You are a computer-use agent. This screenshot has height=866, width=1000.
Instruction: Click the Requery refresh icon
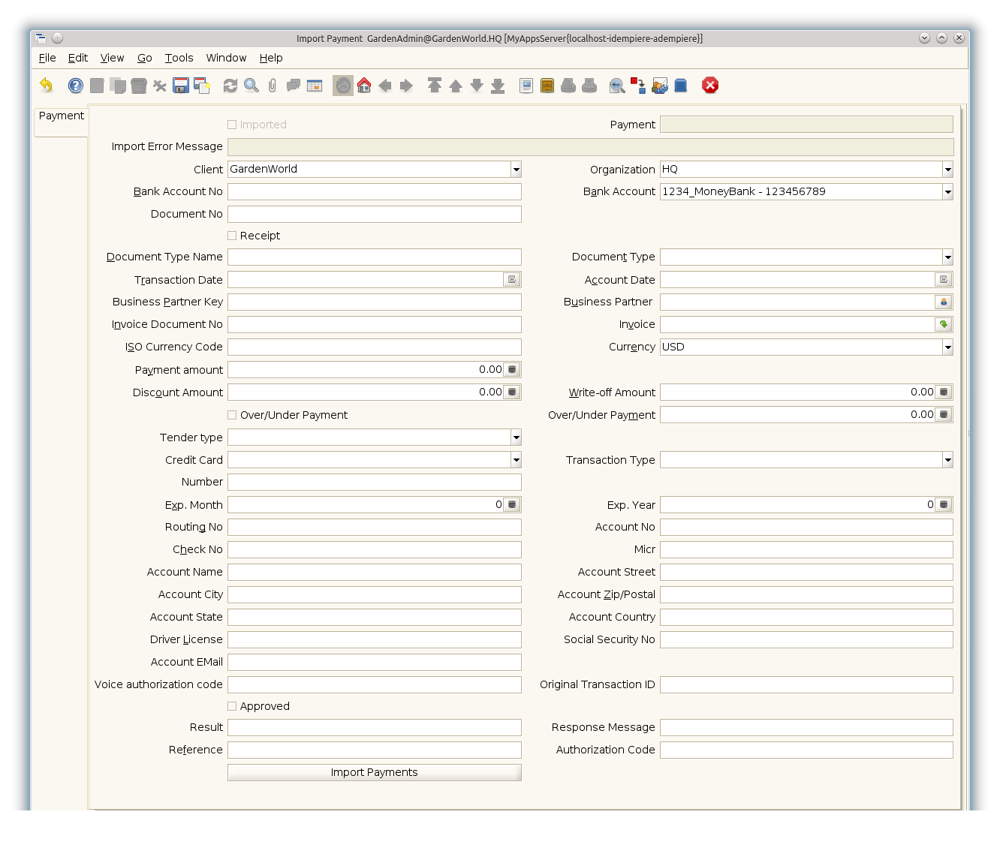pos(230,86)
